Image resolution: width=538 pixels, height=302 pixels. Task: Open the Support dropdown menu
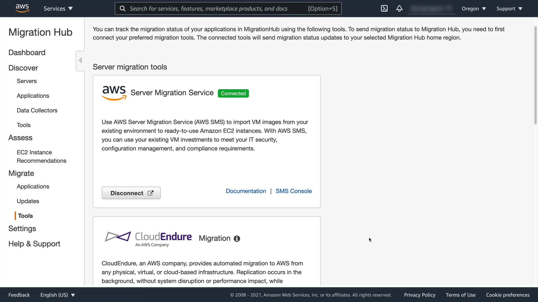click(x=509, y=9)
